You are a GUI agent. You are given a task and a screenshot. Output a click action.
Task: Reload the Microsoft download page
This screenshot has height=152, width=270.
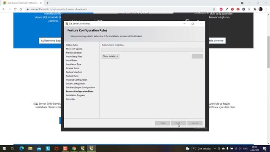pos(15,9)
